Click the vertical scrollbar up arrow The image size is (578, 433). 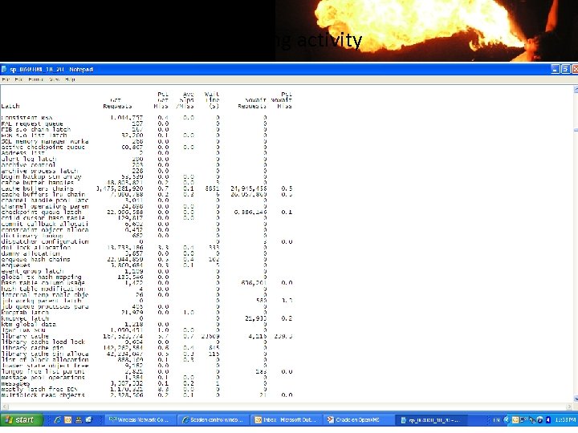coord(576,89)
